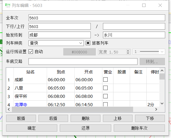Screen dimensions: 171x138
Task: Click the 删除车次 button
Action: 139,128
